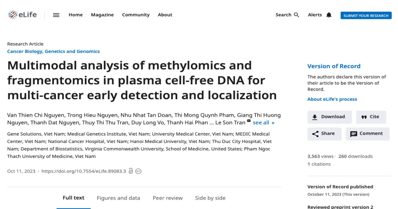Download the article with the Download button
Screen dimensions: 398x209
pyautogui.click(x=329, y=117)
